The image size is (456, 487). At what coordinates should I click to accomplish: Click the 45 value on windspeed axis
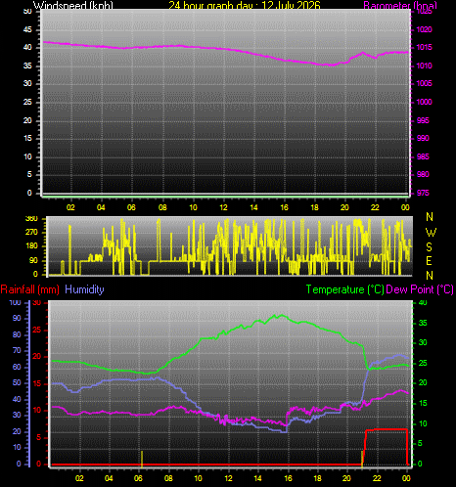pos(27,29)
